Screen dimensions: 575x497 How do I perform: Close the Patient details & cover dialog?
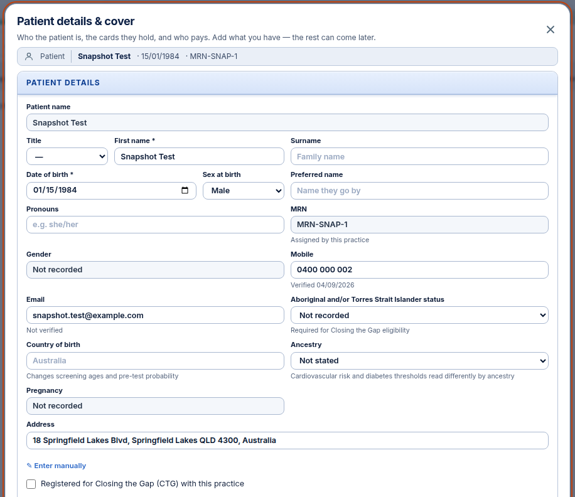pos(550,29)
